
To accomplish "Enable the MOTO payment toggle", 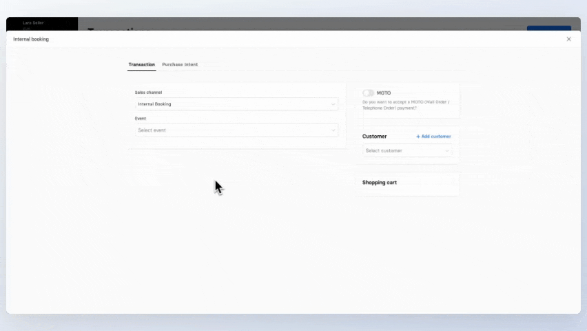I will click(x=369, y=93).
